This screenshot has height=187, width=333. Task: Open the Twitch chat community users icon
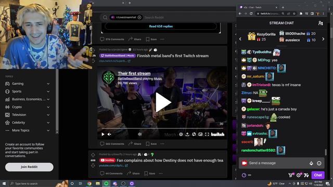(321, 23)
